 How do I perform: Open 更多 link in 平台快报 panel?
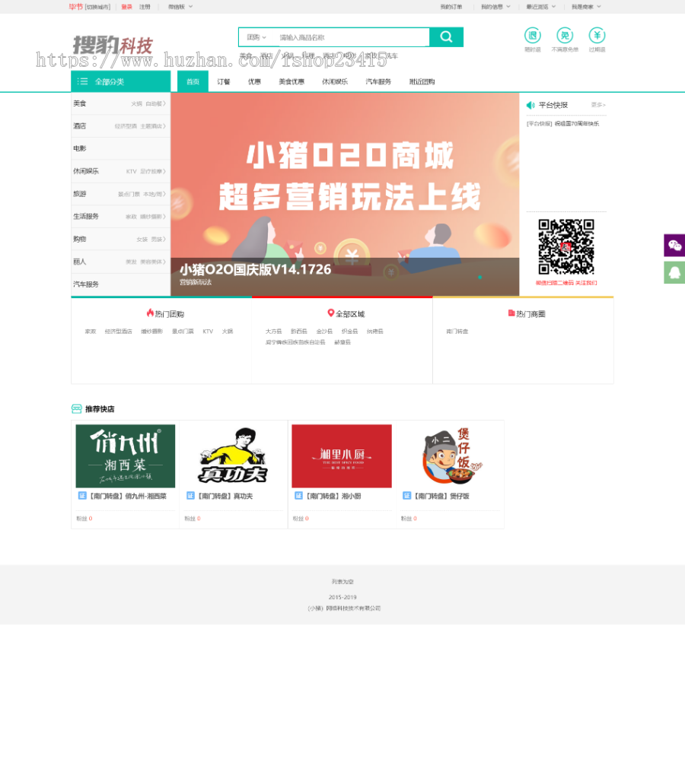597,105
